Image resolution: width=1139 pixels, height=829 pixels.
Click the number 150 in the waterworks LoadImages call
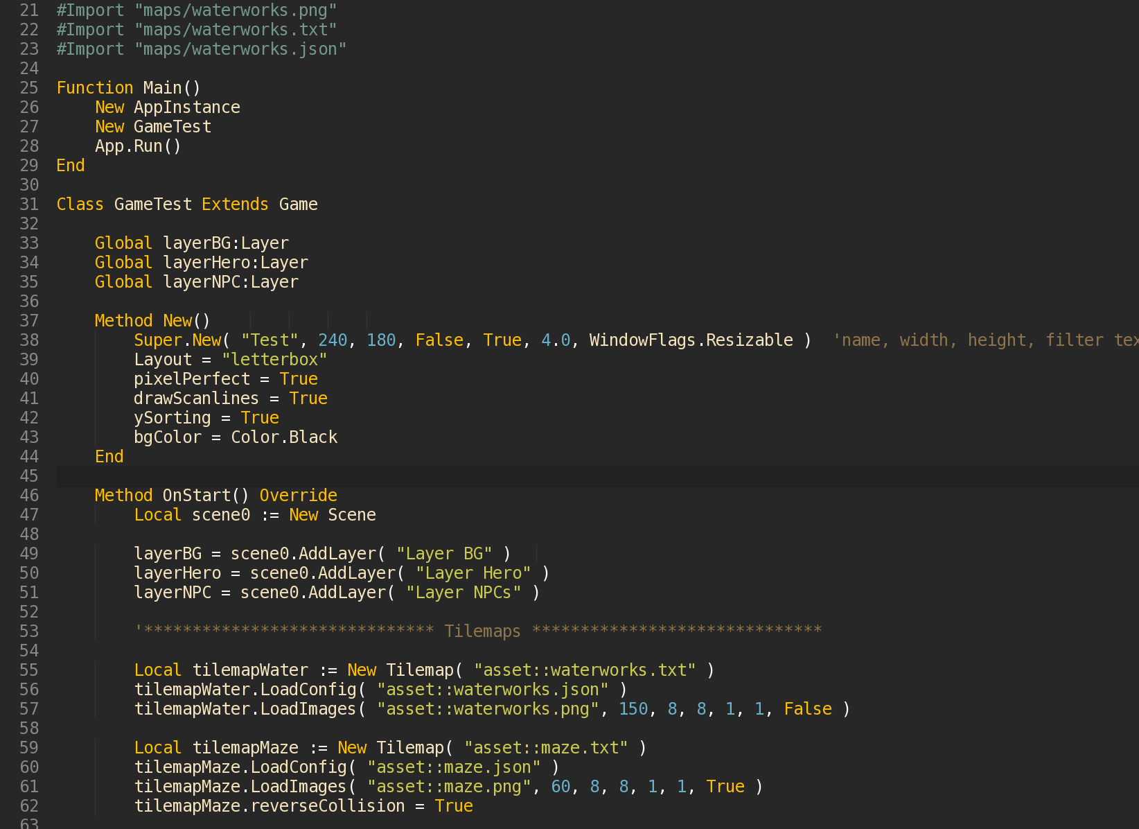(633, 709)
